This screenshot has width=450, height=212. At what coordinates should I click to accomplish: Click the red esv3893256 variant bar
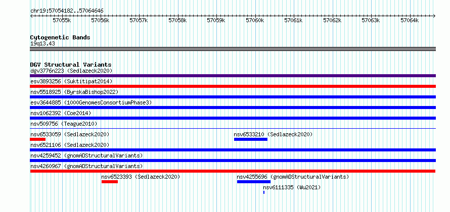pos(233,86)
